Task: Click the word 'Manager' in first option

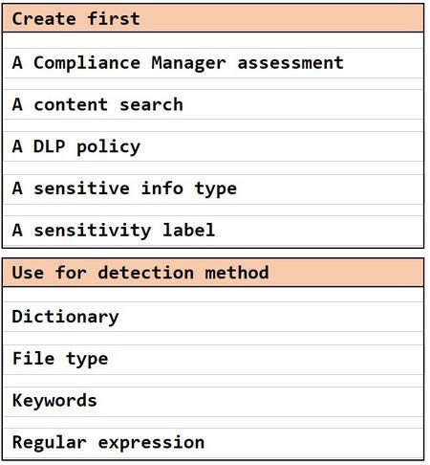Action: point(188,63)
